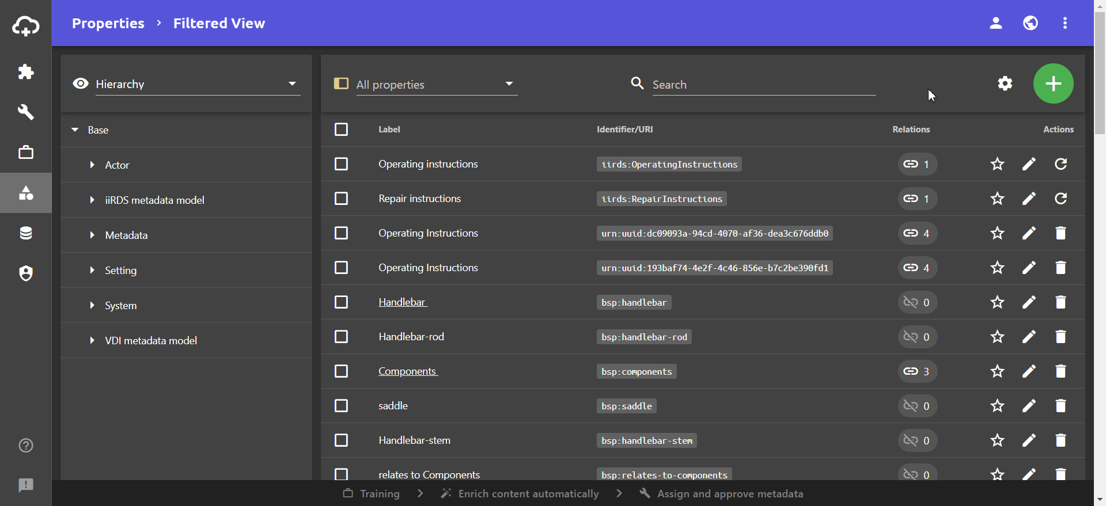
Task: Open Enrich content automatically step
Action: tap(520, 493)
